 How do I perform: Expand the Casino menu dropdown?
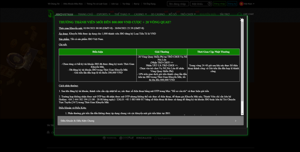coord(140,14)
